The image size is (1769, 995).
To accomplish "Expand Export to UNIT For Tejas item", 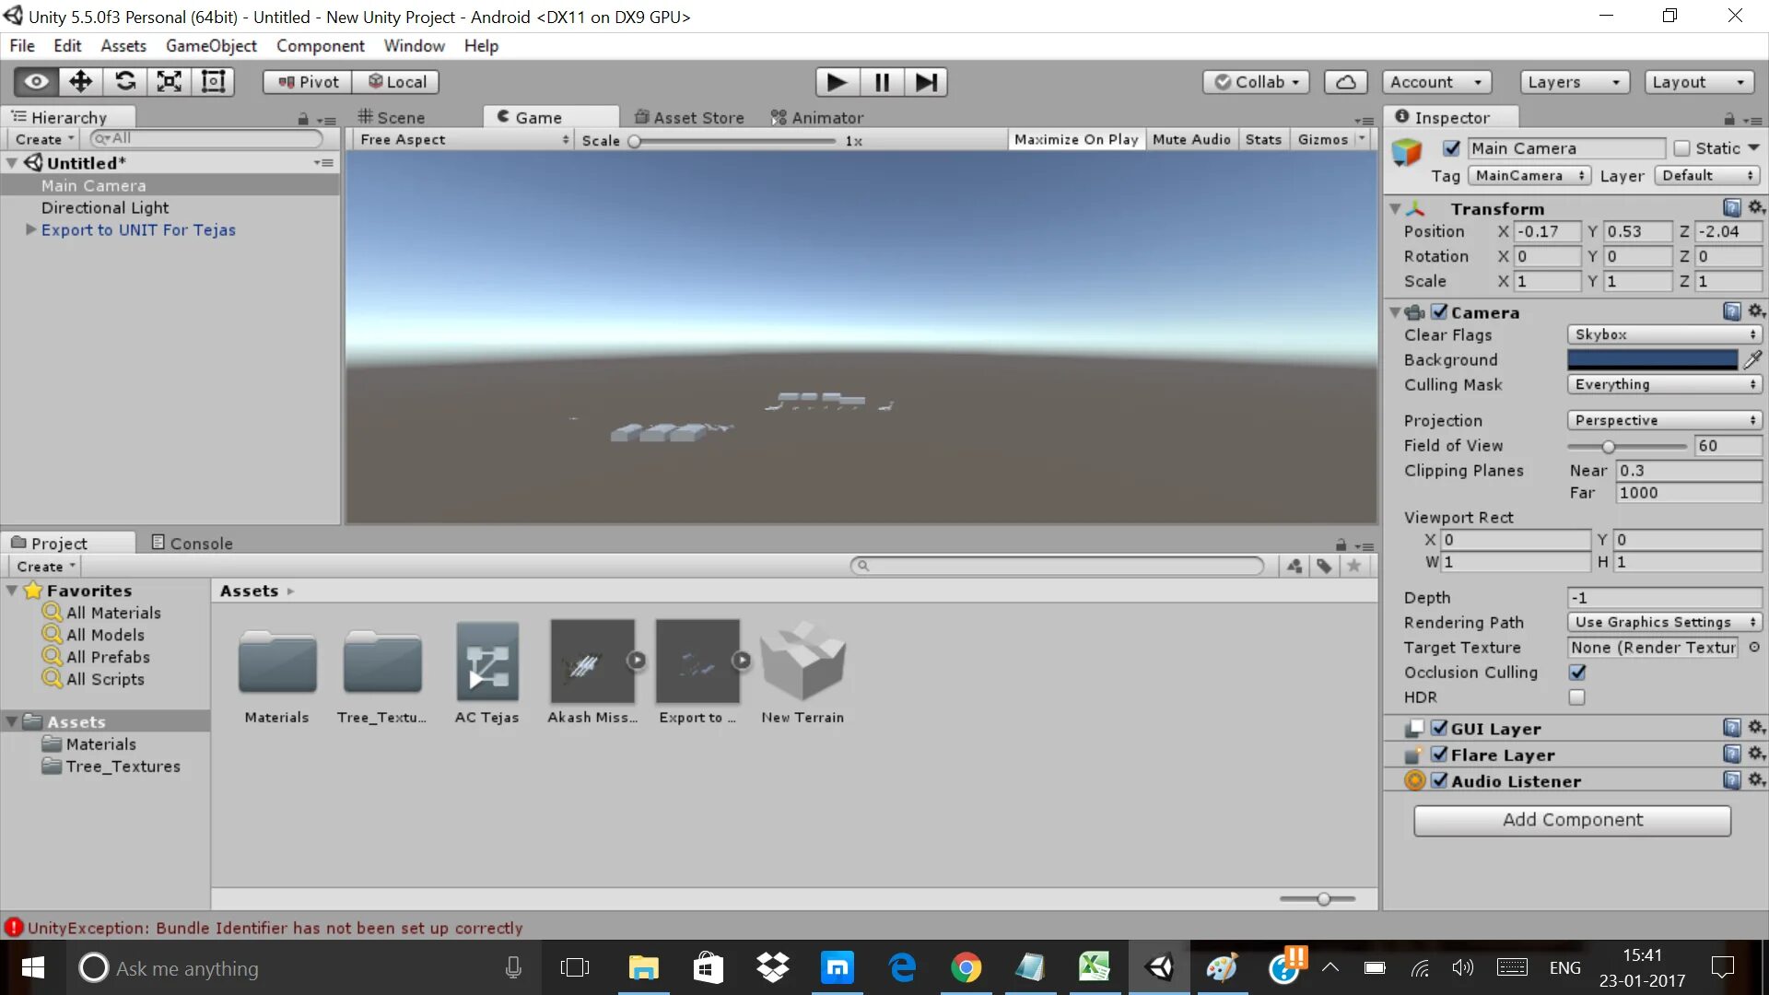I will (x=30, y=229).
